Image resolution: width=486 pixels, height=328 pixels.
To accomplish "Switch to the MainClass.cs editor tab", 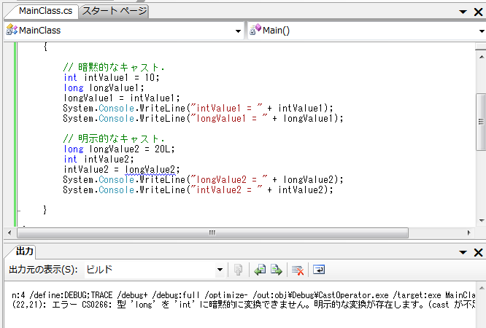I will pos(45,11).
